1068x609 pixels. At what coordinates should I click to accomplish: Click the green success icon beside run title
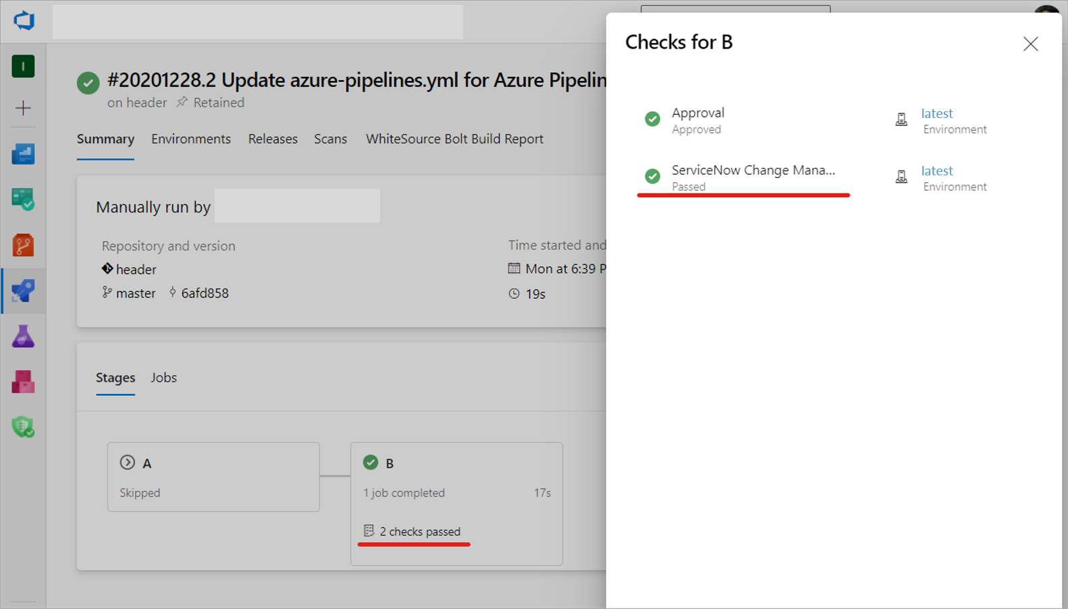pos(88,82)
